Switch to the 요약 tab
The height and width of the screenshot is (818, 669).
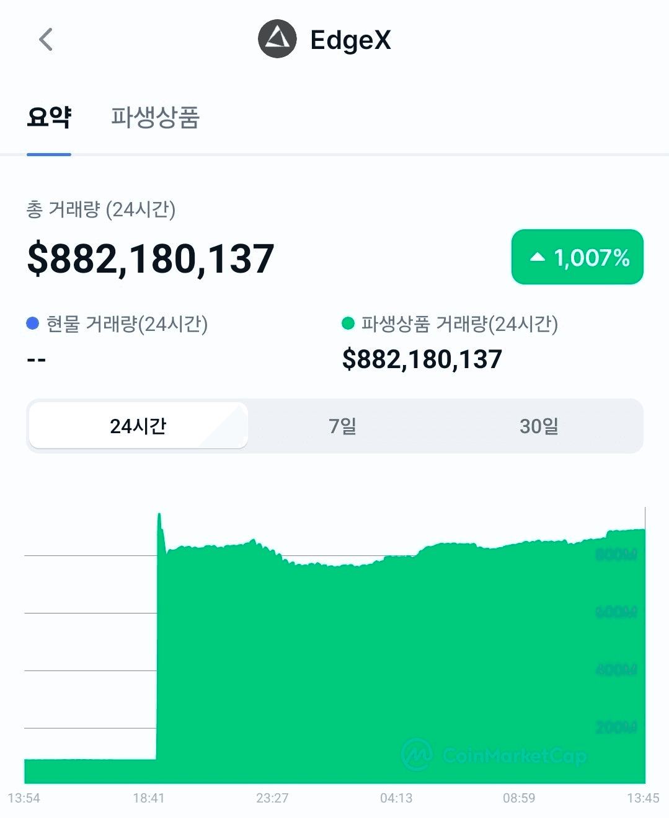point(49,117)
